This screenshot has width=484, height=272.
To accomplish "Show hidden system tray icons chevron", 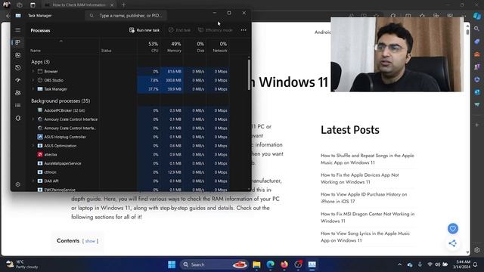I will pos(400,264).
